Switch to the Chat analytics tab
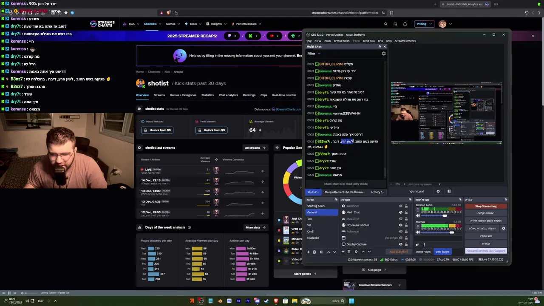 (228, 95)
